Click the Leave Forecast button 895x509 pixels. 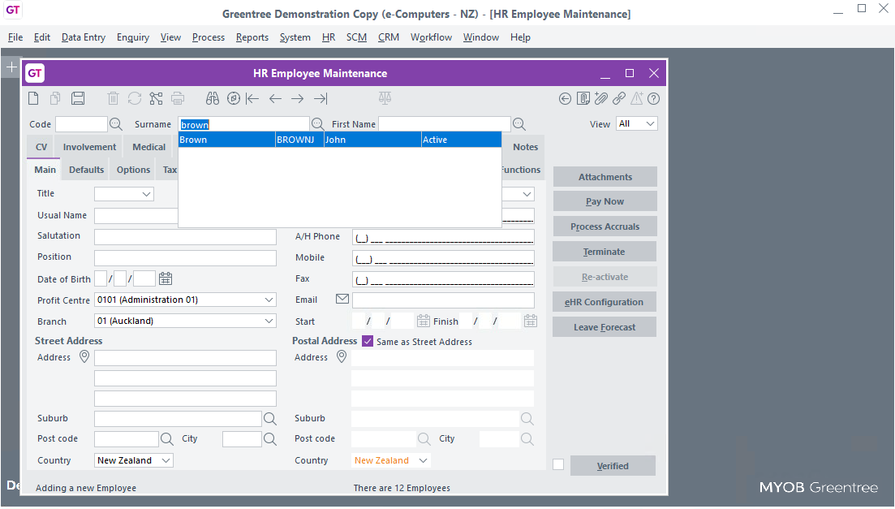click(x=605, y=327)
